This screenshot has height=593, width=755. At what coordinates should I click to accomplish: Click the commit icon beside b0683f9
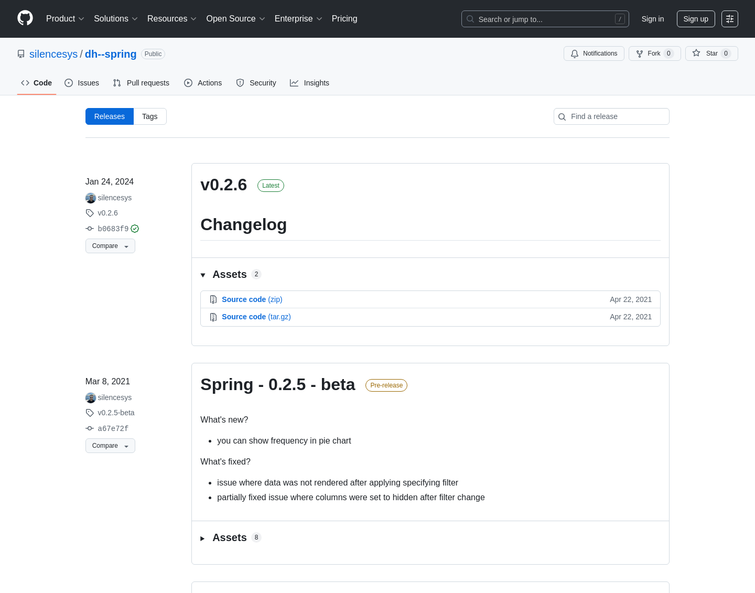pyautogui.click(x=90, y=229)
